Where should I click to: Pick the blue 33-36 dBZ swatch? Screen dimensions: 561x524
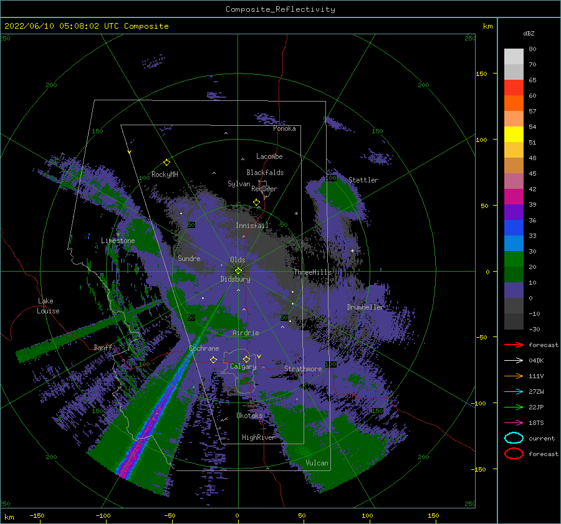[x=514, y=228]
